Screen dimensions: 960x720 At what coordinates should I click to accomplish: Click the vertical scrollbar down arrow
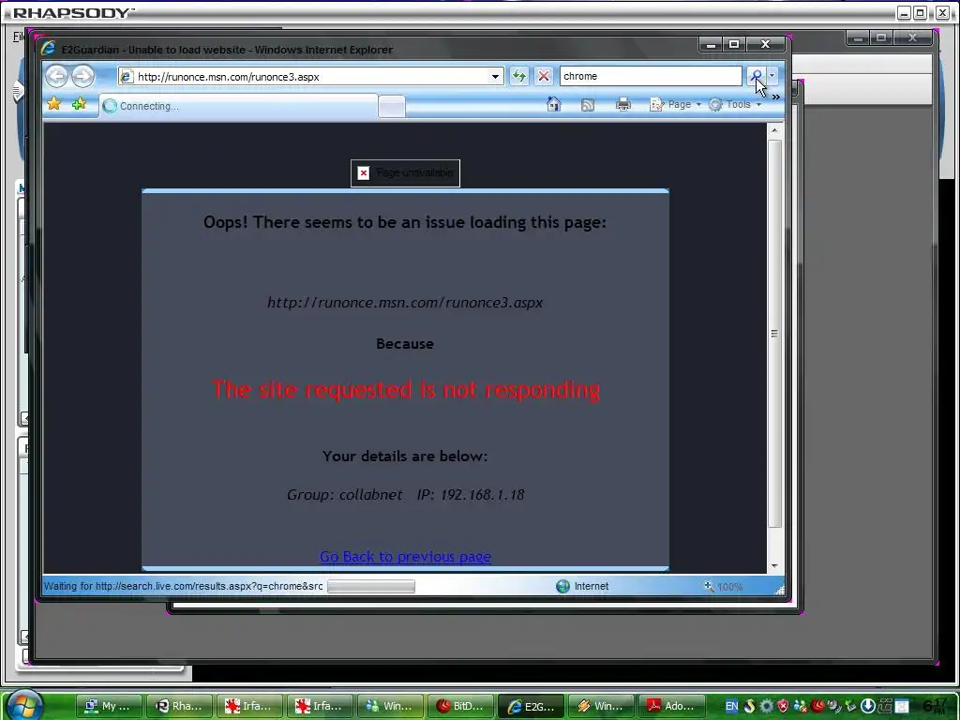[774, 565]
